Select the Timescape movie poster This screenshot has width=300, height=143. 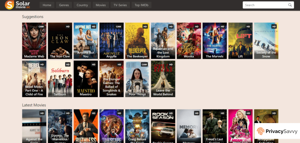[112, 126]
